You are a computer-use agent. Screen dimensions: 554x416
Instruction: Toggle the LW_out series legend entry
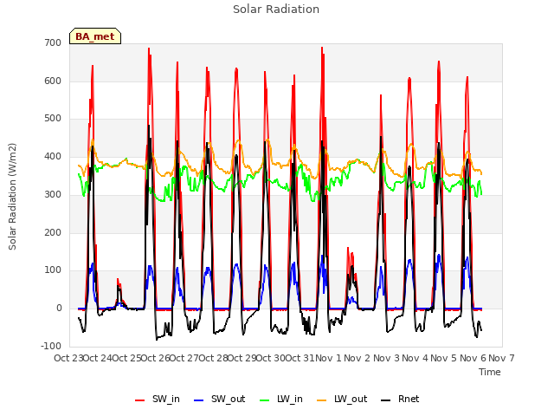pos(342,399)
